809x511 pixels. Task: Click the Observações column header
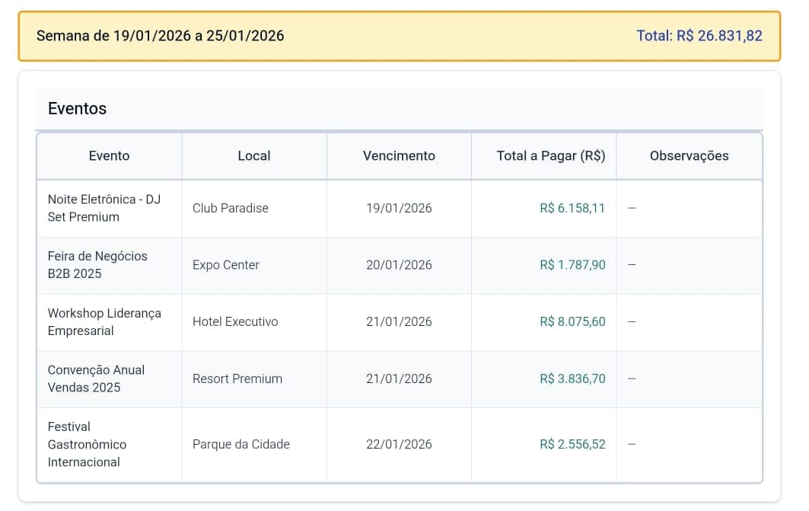pos(689,155)
